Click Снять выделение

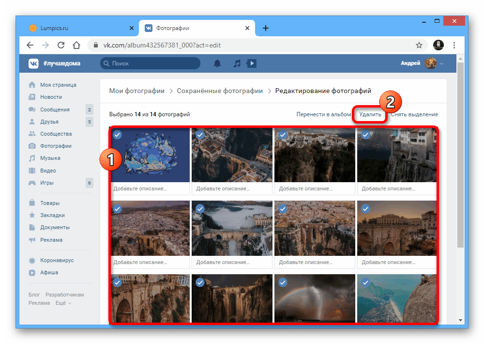click(x=414, y=114)
